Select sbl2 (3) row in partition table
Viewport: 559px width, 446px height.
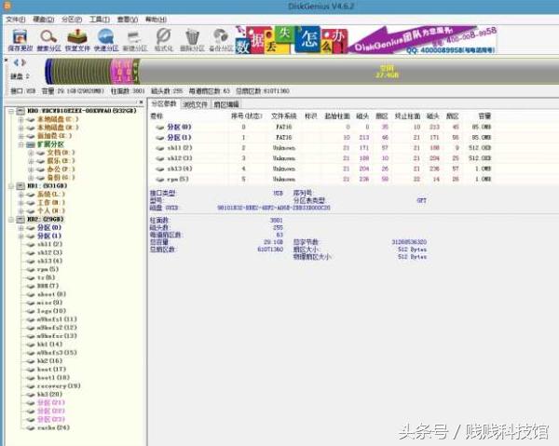pyautogui.click(x=320, y=158)
